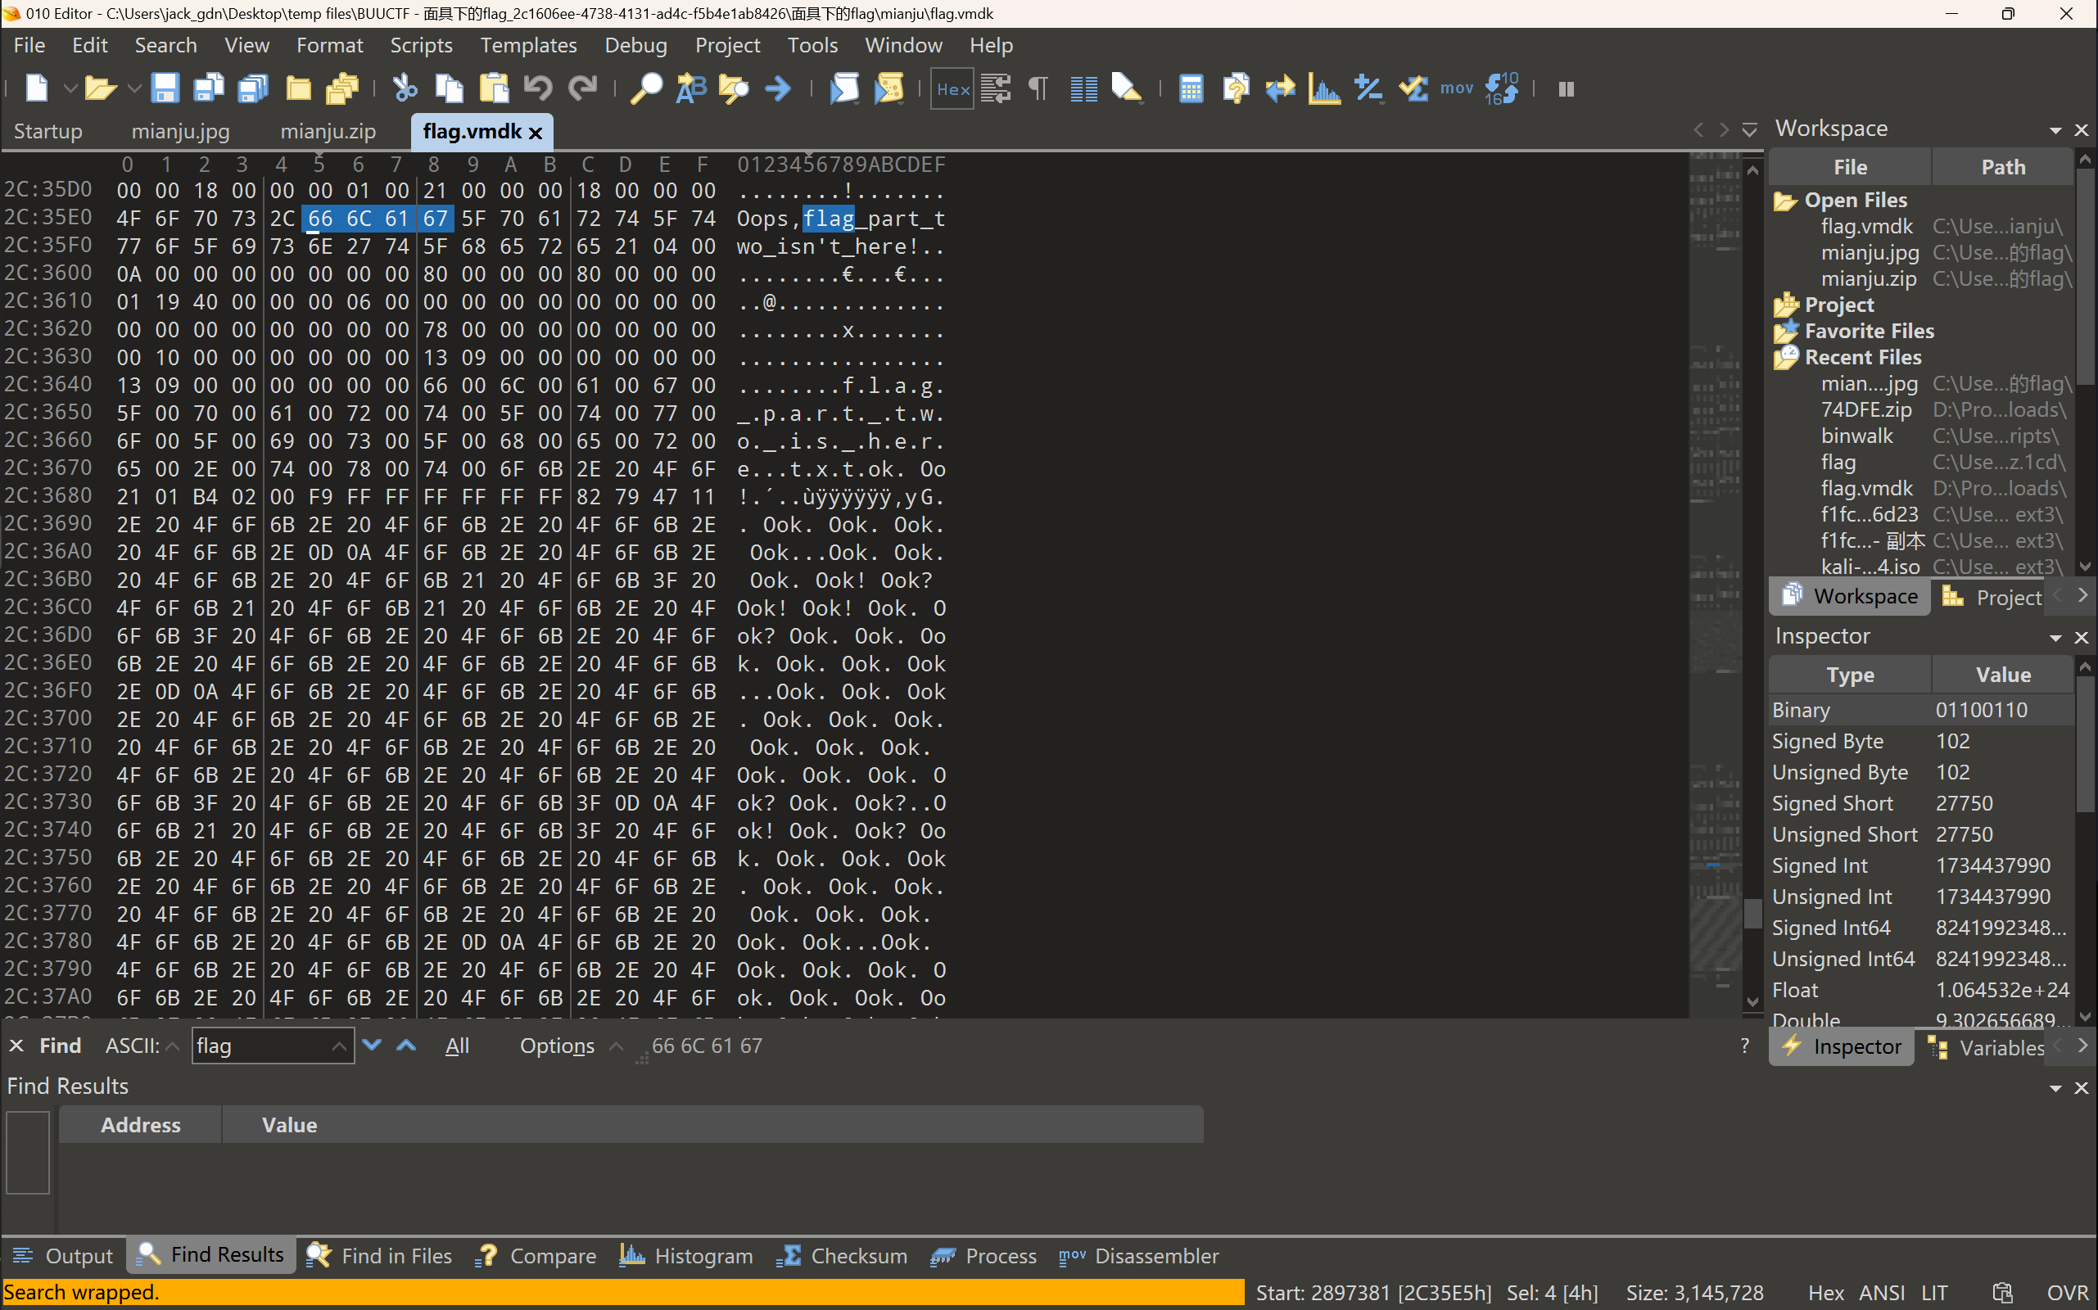Screen dimensions: 2098x1310
Task: Click the hex editor vertical scrollbar thumb
Action: 1752,912
